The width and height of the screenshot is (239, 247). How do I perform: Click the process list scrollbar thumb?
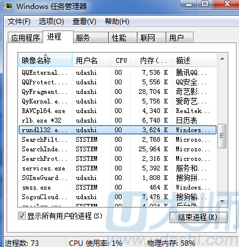pos(222,136)
